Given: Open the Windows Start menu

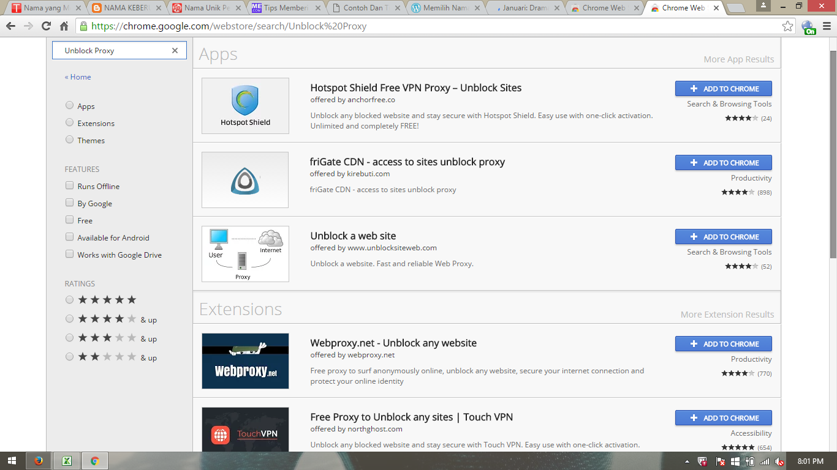Looking at the screenshot, I should click(x=12, y=461).
